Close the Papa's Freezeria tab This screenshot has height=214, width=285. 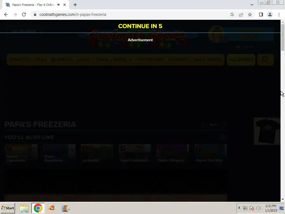[x=65, y=5]
